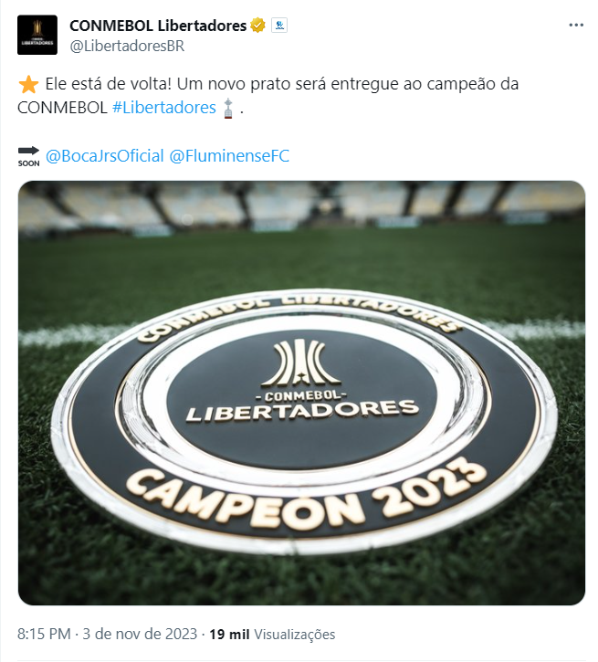Open the @FluminenseFC mention
This screenshot has height=662, width=598.
229,156
